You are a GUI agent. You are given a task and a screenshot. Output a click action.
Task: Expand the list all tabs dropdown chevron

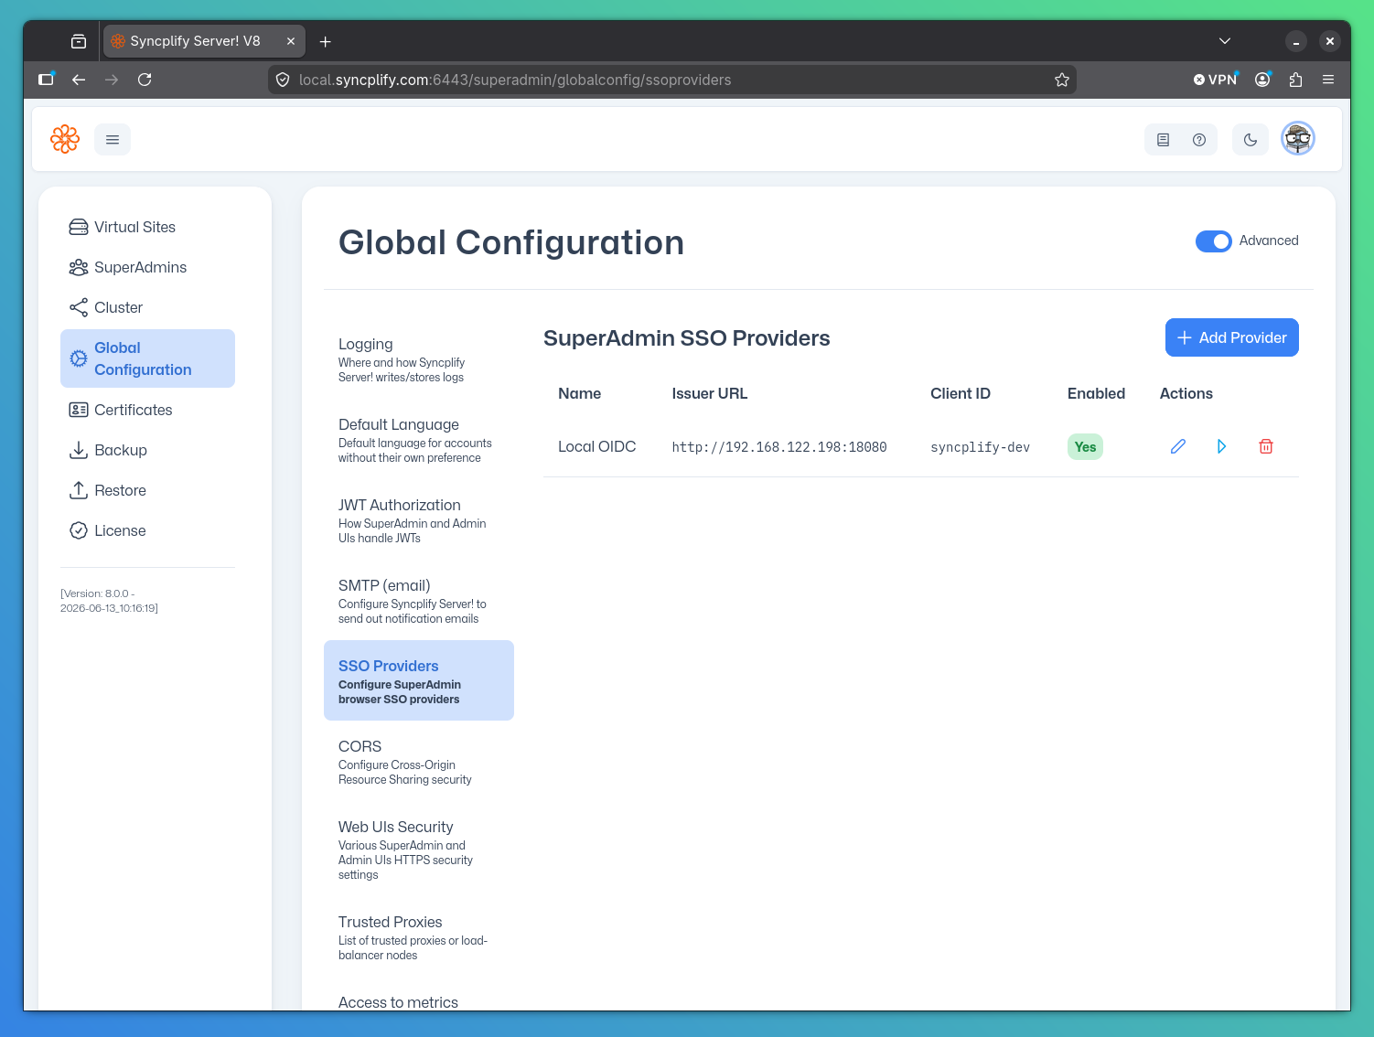tap(1225, 41)
